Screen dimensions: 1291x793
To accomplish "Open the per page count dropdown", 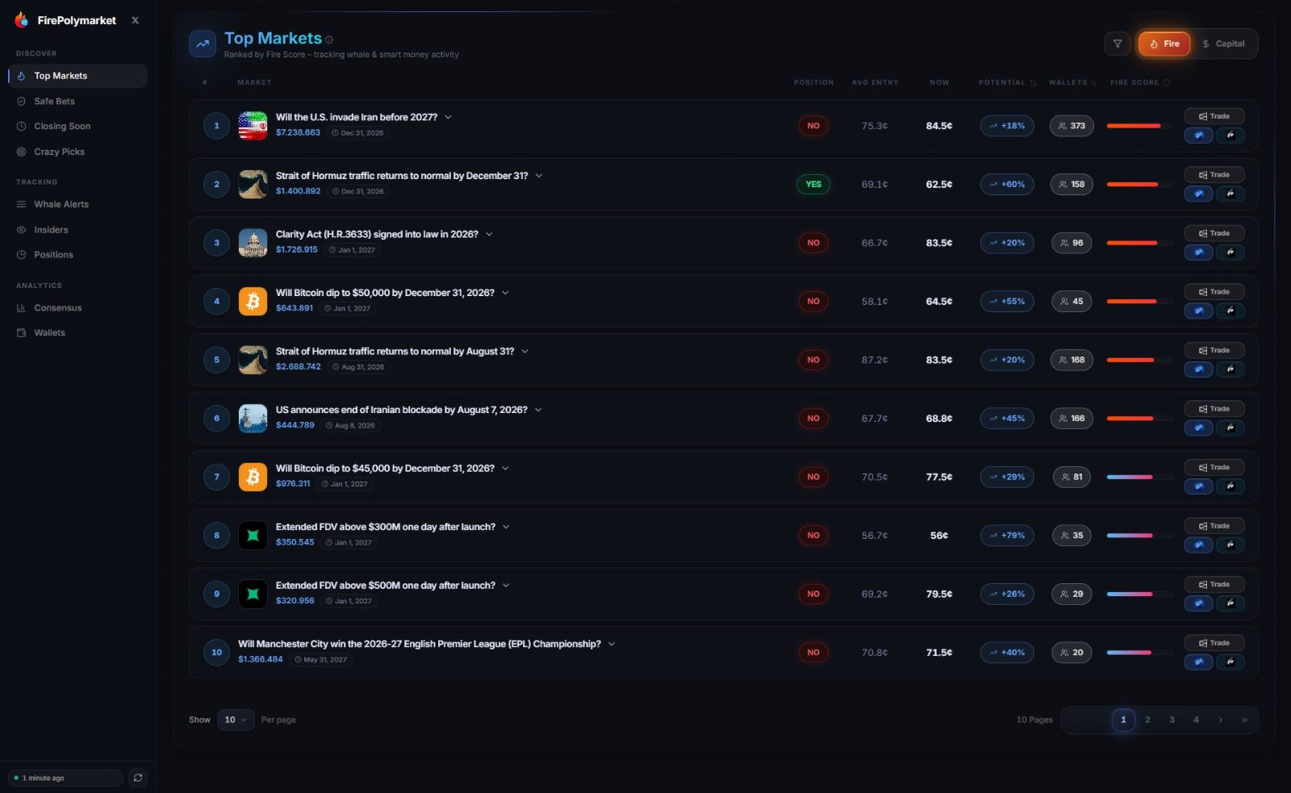I will point(236,720).
